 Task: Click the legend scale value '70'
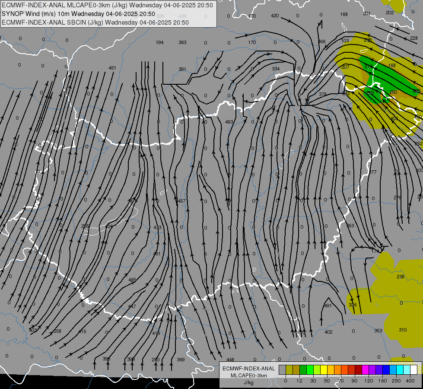[341, 381]
